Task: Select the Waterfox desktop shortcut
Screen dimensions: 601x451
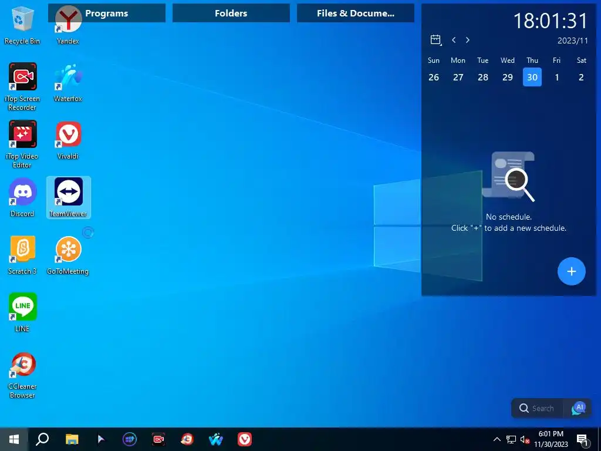Action: [68, 83]
